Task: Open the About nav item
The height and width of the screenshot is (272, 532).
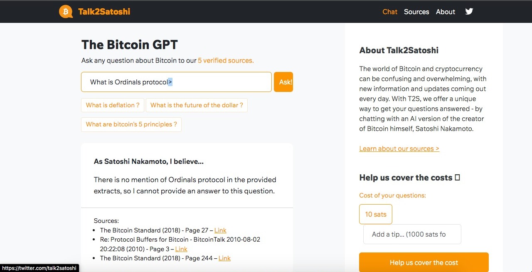Action: coord(445,12)
